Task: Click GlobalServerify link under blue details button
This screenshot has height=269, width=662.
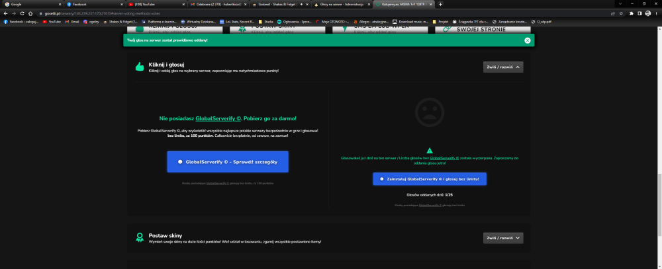Action: 218,184
